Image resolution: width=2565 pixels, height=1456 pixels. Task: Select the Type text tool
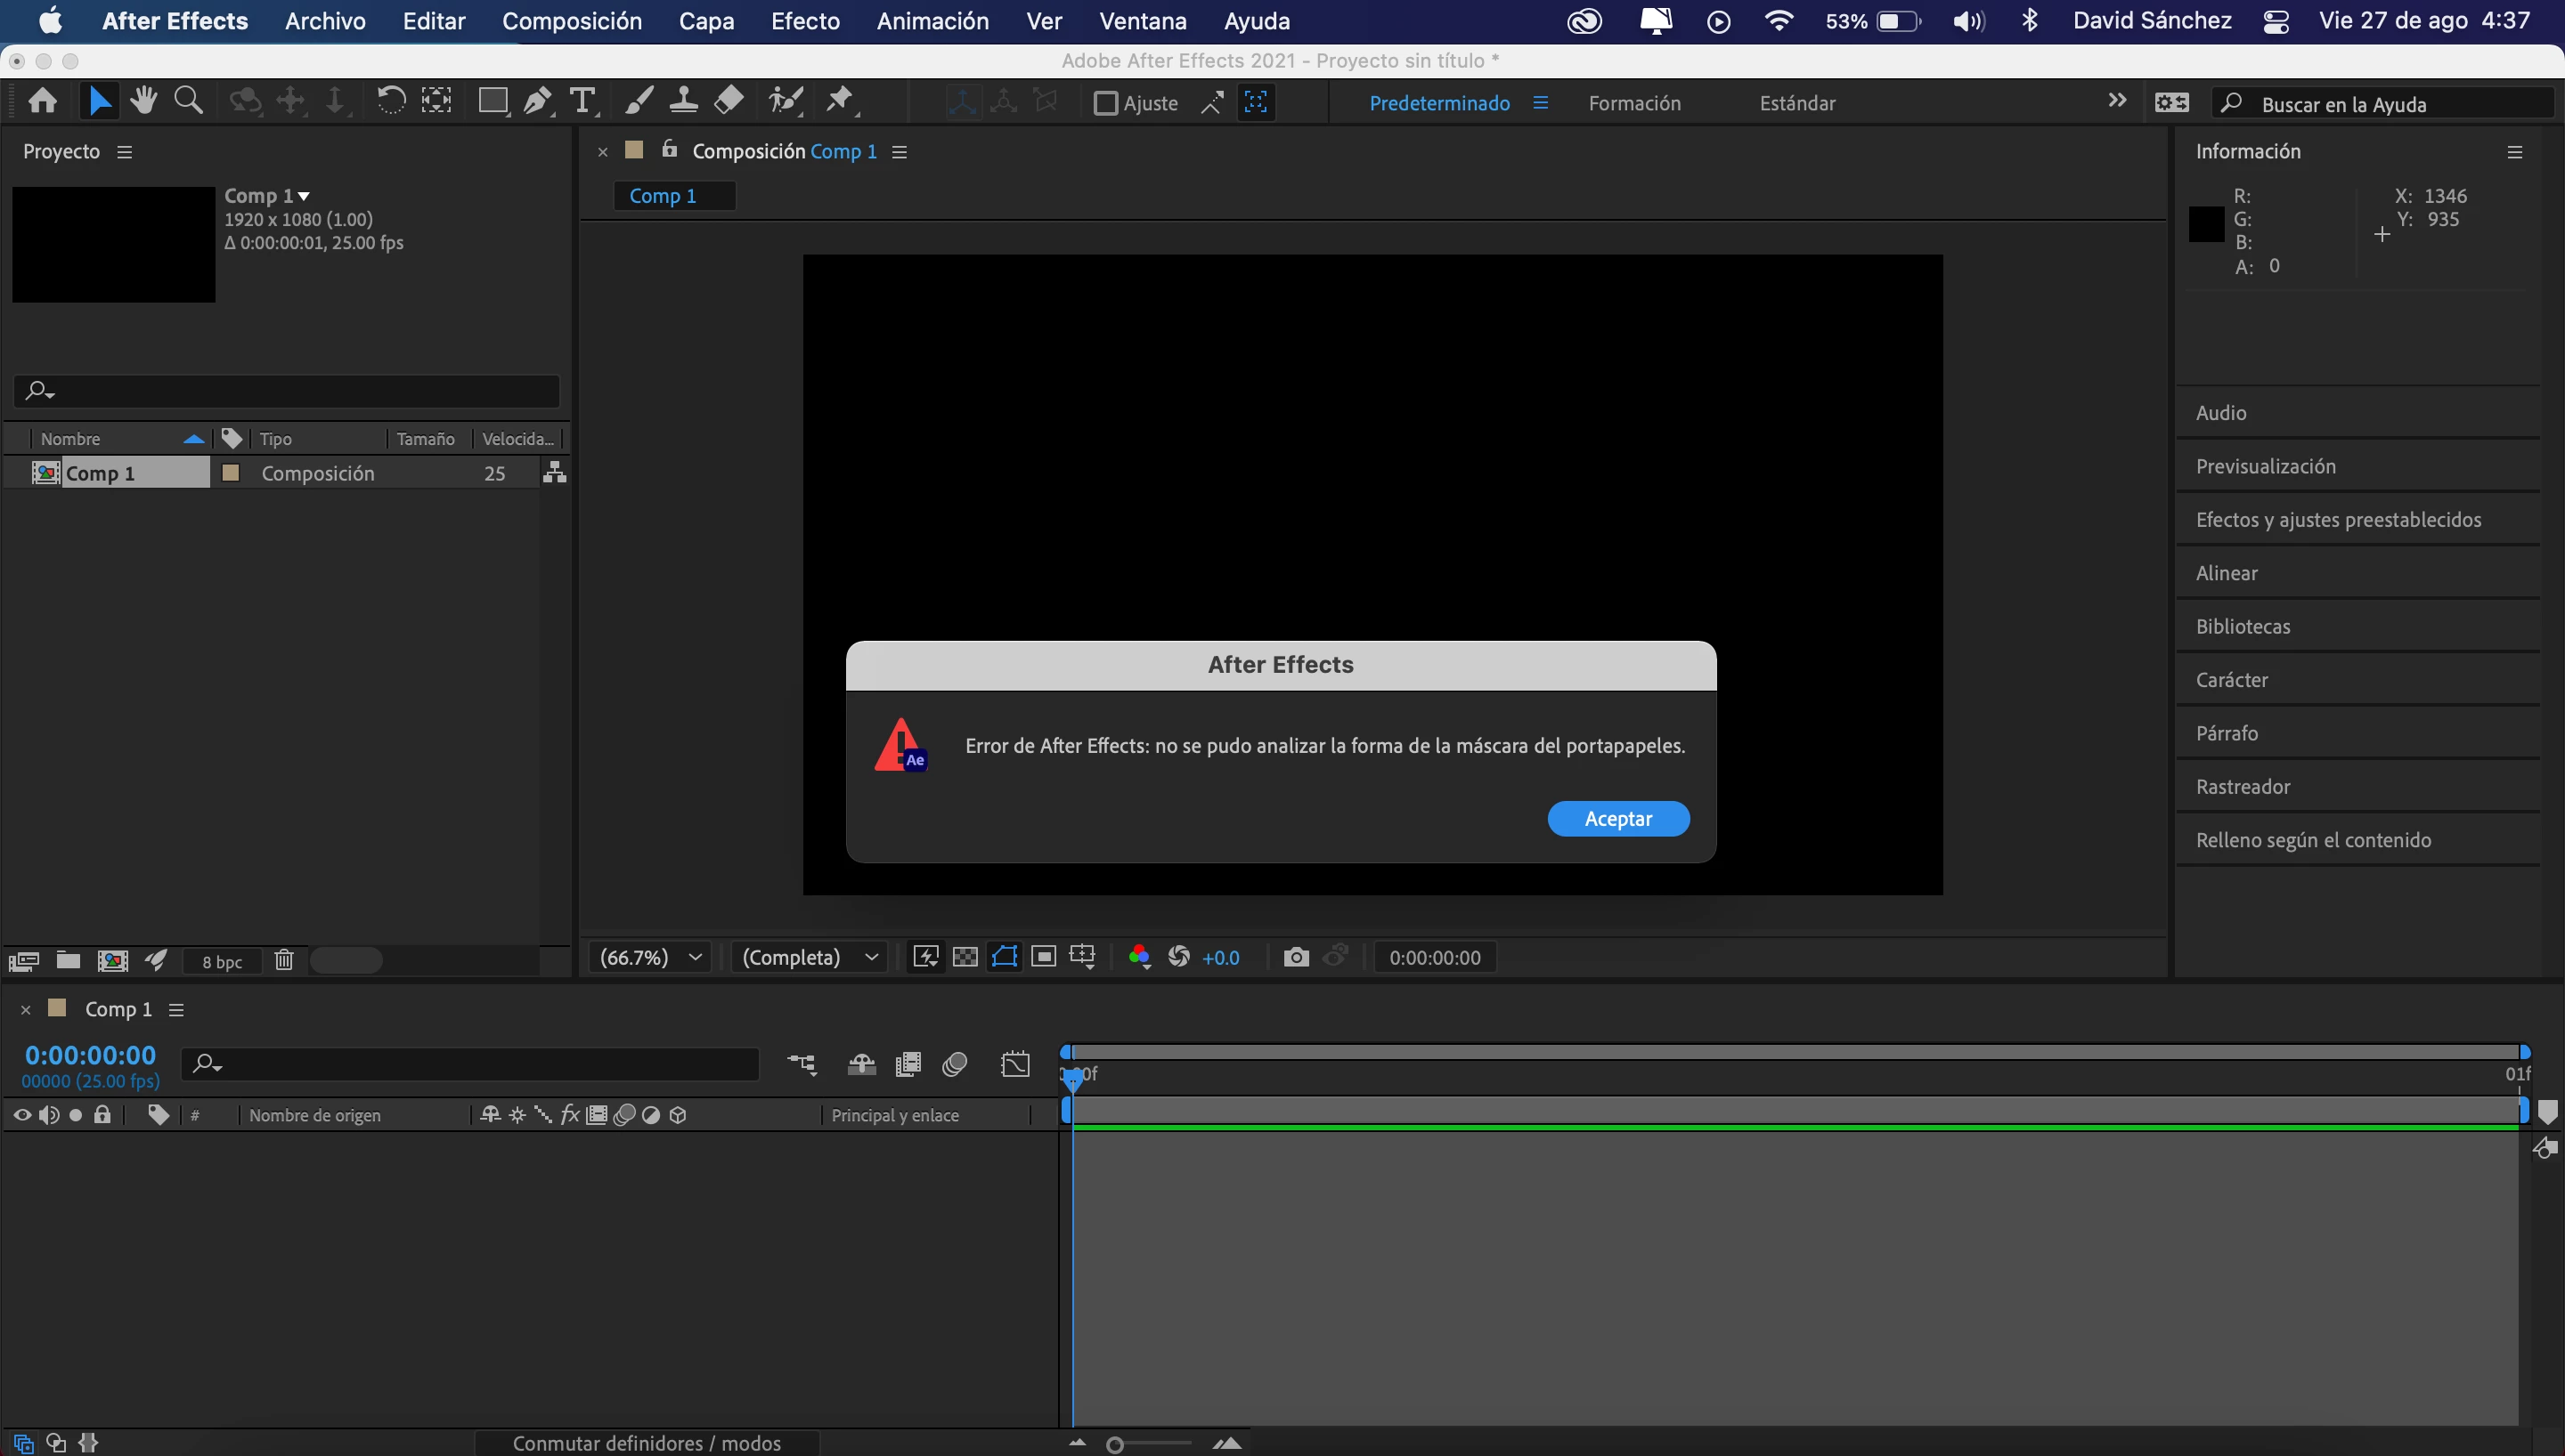(x=582, y=101)
